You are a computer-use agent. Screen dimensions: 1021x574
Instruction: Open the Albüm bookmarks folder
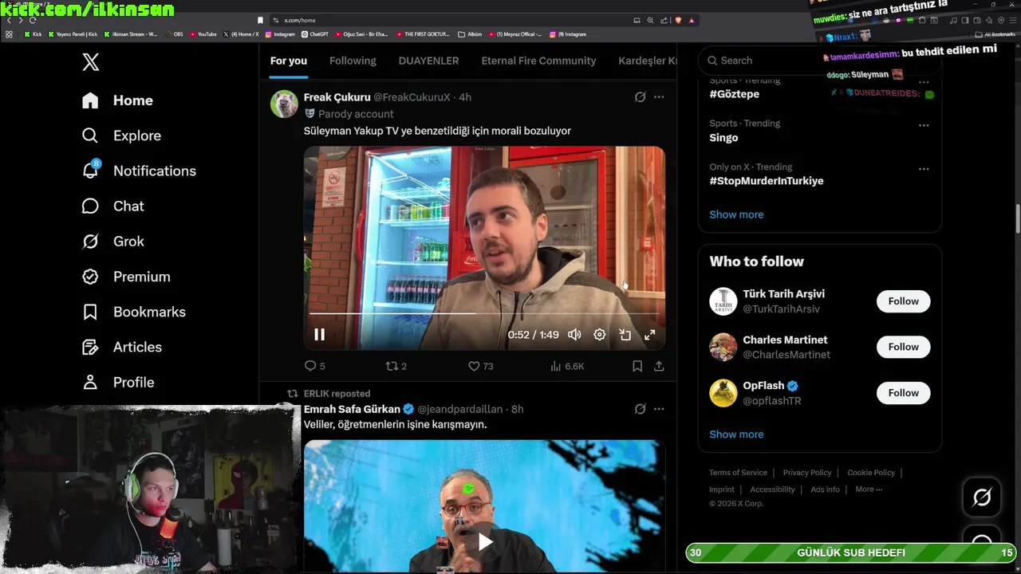pos(471,34)
